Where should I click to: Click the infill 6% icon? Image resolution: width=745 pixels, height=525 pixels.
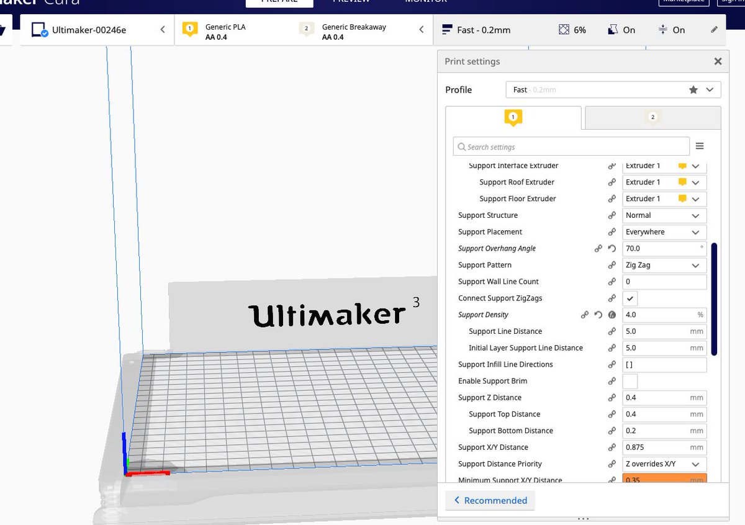pyautogui.click(x=564, y=29)
